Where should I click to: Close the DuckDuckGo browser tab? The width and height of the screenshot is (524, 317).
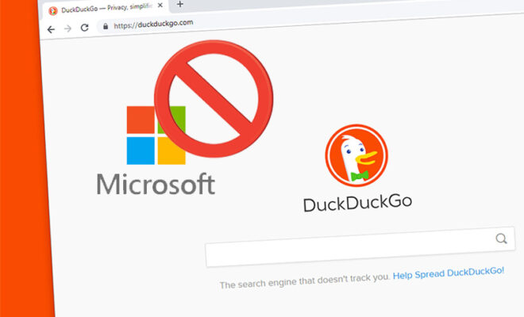point(159,6)
